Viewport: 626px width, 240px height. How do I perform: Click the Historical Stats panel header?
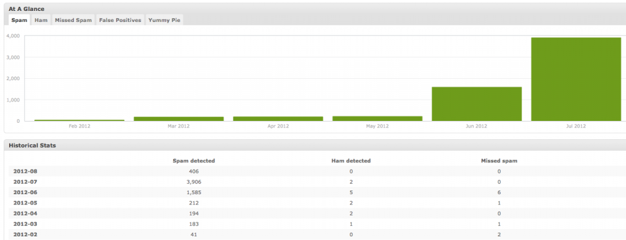[x=315, y=145]
